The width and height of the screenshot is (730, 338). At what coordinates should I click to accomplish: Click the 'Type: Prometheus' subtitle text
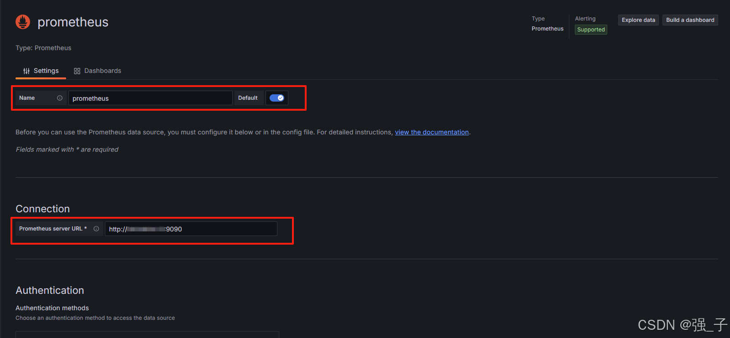coord(43,48)
